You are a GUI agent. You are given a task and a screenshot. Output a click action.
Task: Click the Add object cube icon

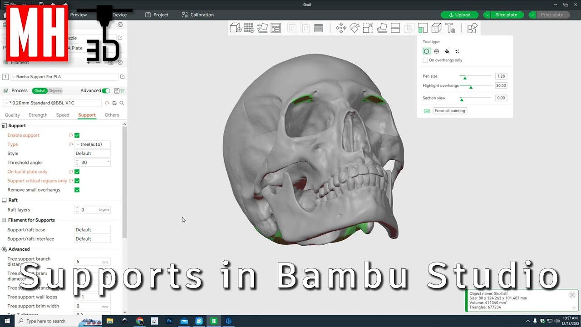236,28
